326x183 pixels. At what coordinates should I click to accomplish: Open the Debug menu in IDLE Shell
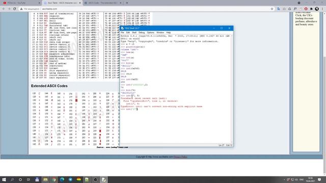(142, 33)
